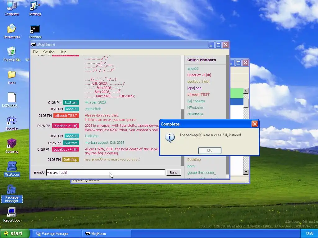The image size is (318, 238).
Task: Click OK in the Complete dialog
Action: tap(210, 150)
